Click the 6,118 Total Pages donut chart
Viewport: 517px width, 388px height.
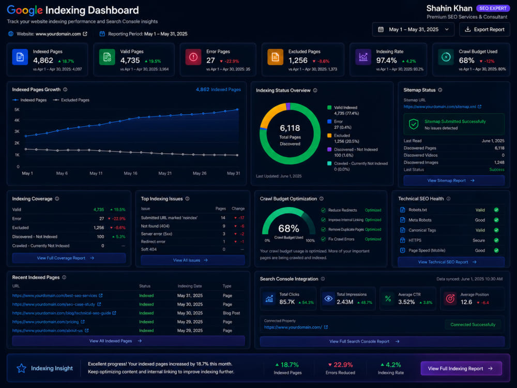(290, 133)
